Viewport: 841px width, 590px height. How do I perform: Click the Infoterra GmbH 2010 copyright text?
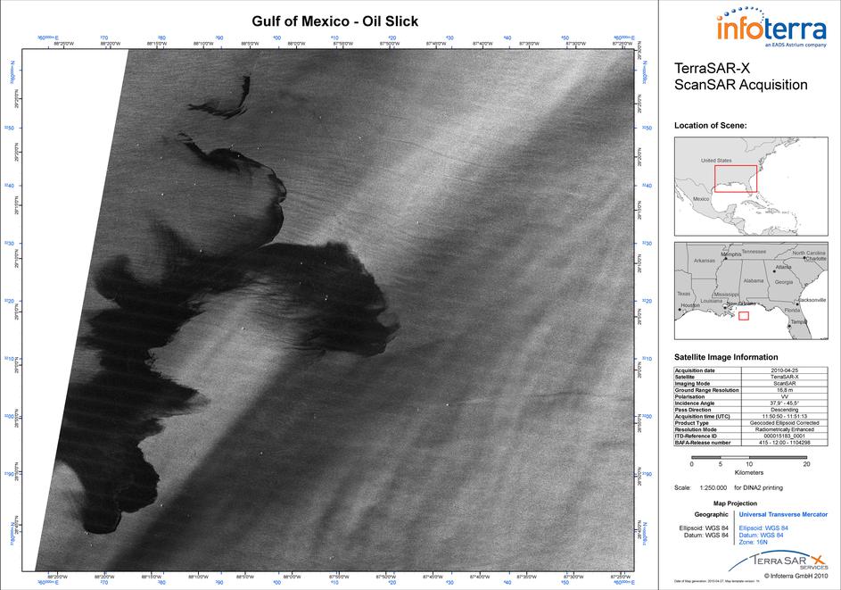tap(785, 577)
